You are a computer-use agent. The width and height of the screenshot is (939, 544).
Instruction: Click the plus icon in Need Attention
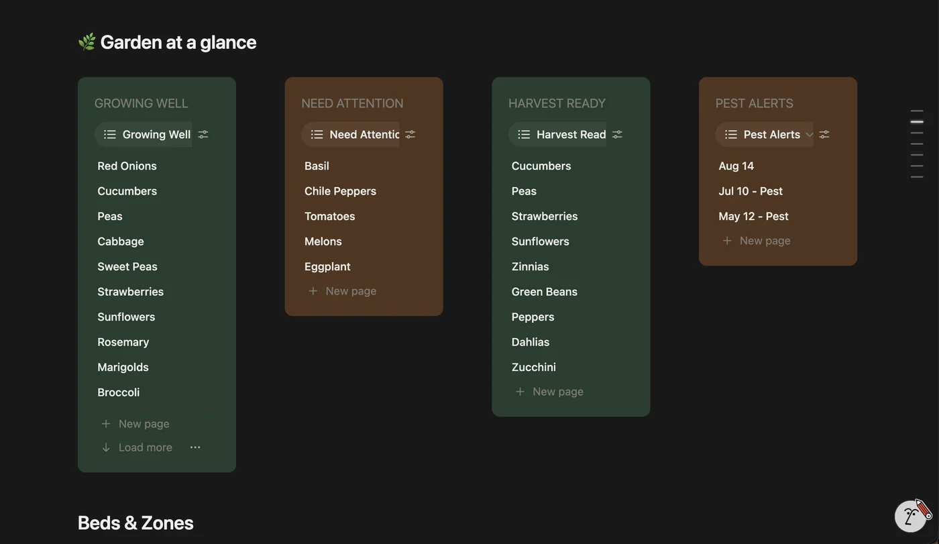click(x=313, y=291)
